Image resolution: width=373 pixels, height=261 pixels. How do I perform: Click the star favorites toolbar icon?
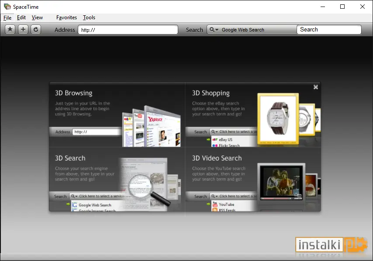(x=10, y=30)
